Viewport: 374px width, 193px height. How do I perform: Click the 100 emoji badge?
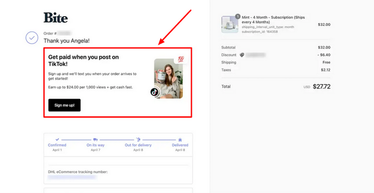click(181, 59)
